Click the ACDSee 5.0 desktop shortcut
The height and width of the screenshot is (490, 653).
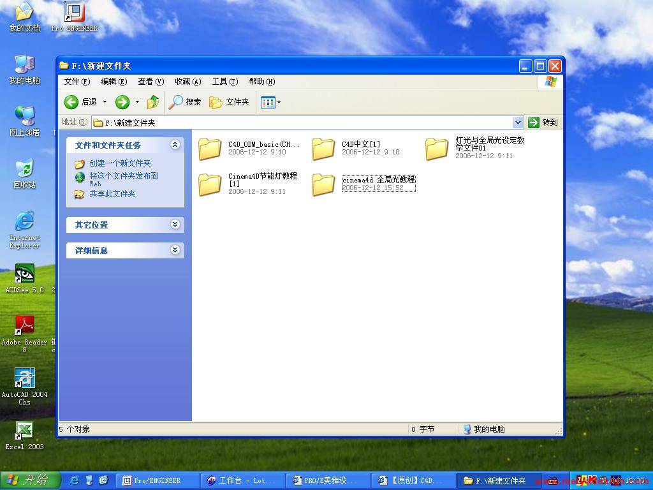(24, 278)
